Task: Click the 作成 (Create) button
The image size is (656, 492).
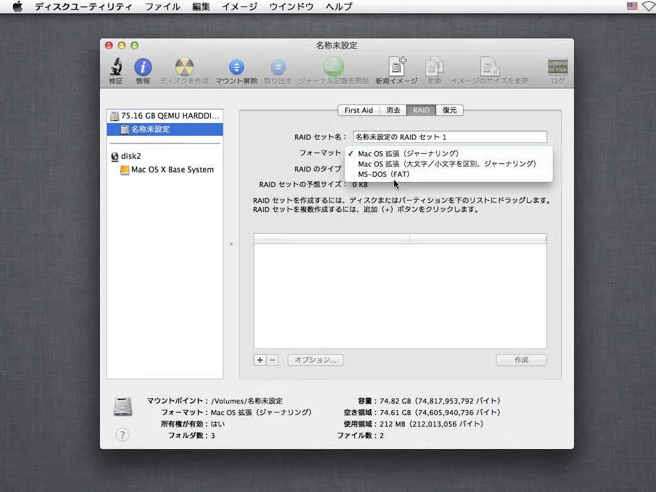Action: pyautogui.click(x=521, y=360)
